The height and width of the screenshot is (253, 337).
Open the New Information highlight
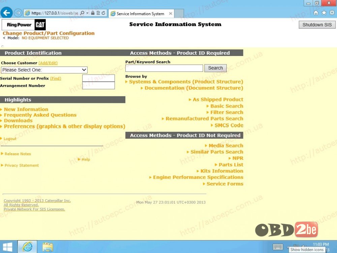tap(26, 109)
